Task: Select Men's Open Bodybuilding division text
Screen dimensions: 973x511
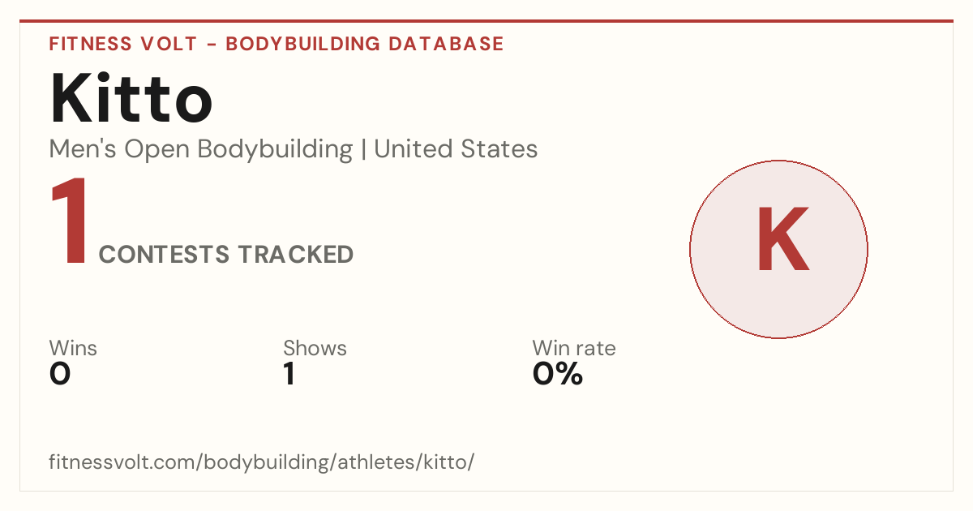Action: [201, 149]
